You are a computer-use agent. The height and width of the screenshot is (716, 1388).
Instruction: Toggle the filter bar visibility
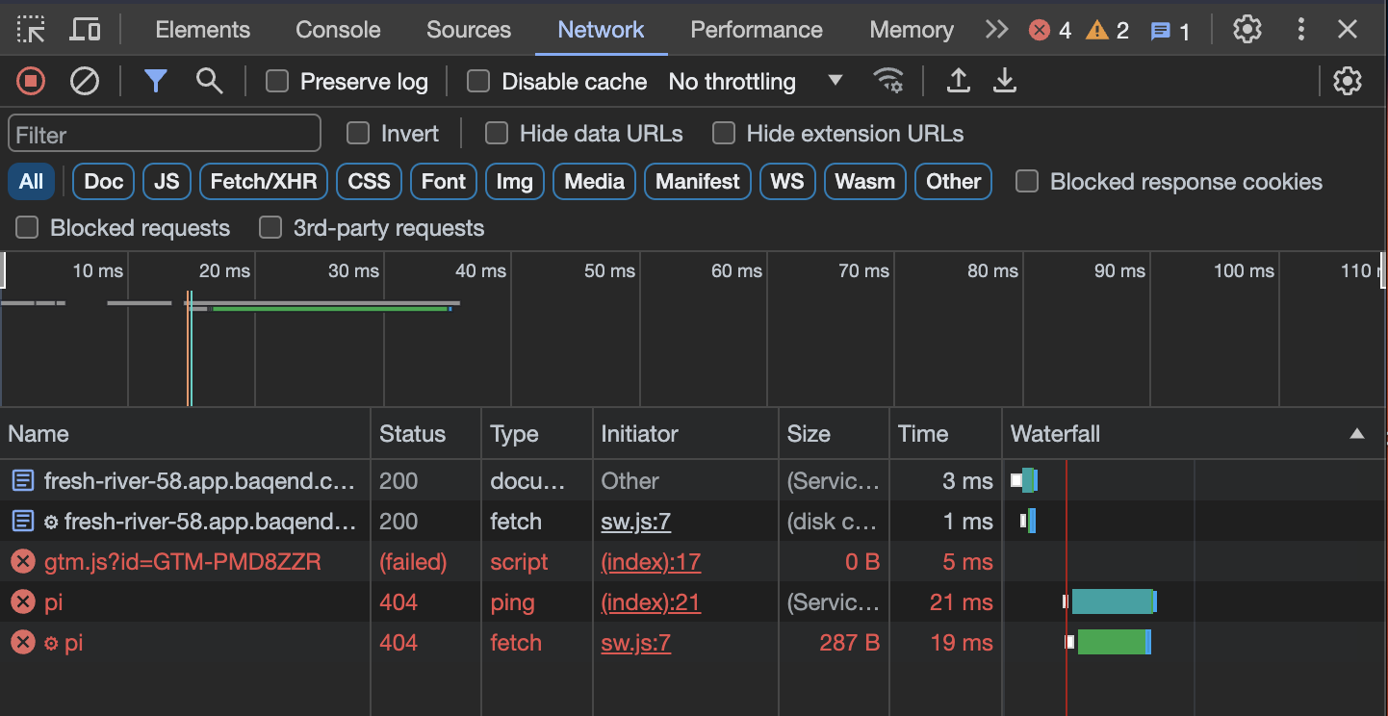(155, 81)
